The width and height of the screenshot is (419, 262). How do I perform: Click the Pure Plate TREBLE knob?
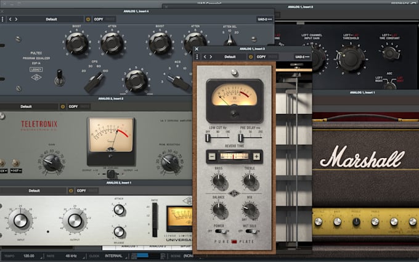coord(250,181)
